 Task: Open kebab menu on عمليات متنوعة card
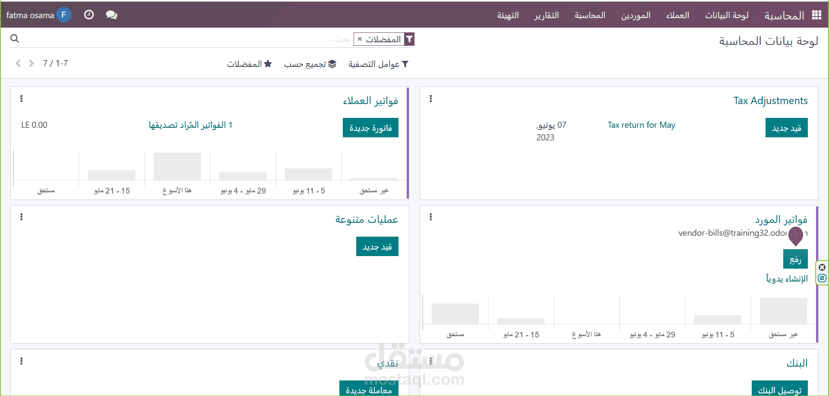[21, 217]
